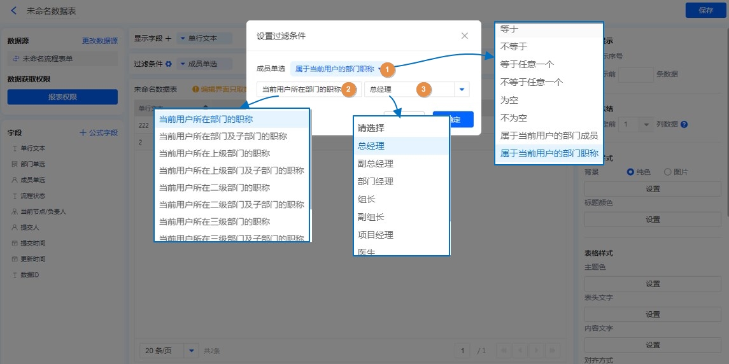Open the freeze column count dropdown
This screenshot has width=729, height=364.
pyautogui.click(x=648, y=125)
